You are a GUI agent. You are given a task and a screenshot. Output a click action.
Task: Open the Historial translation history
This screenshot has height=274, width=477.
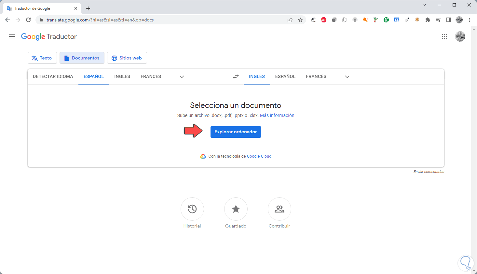[192, 209]
